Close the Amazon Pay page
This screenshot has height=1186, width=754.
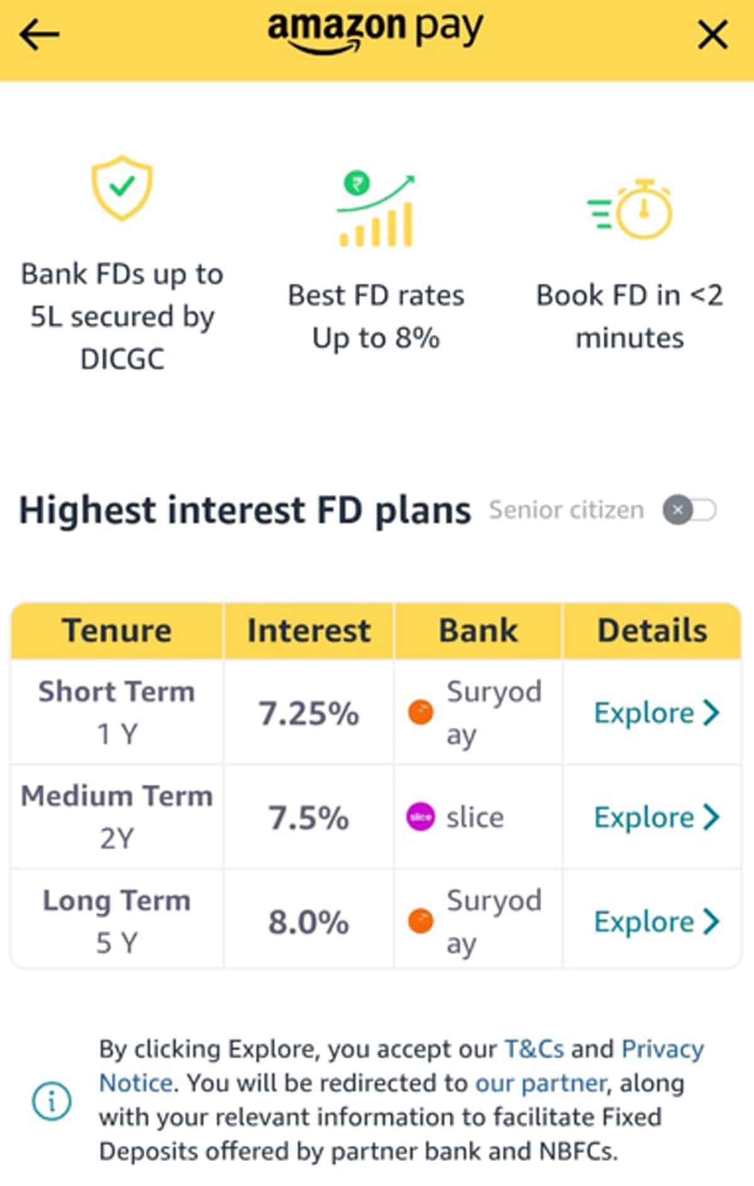click(713, 35)
